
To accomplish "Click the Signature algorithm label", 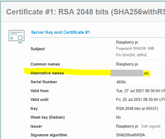I will coord(49,135).
